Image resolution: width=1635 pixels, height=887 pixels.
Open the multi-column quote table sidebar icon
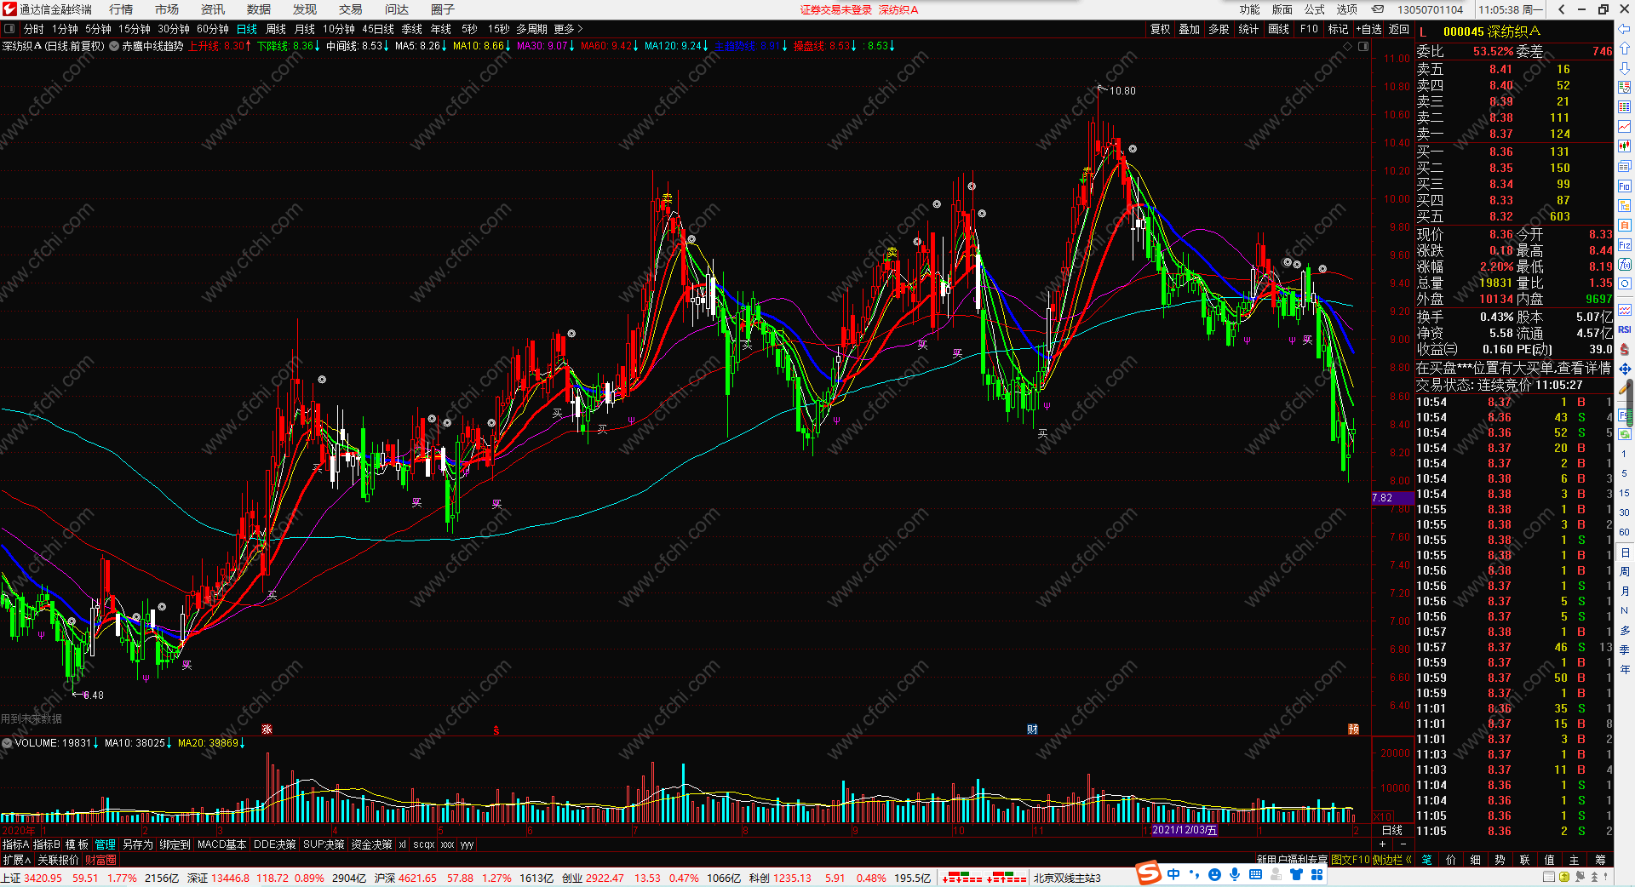(x=1625, y=106)
